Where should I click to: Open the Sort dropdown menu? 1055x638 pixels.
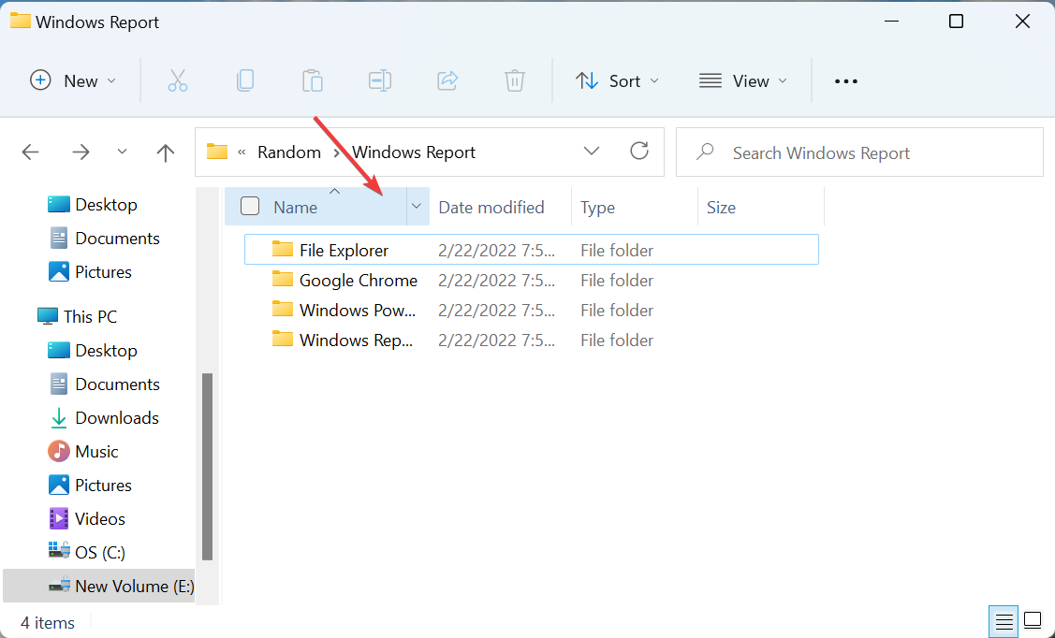(617, 80)
